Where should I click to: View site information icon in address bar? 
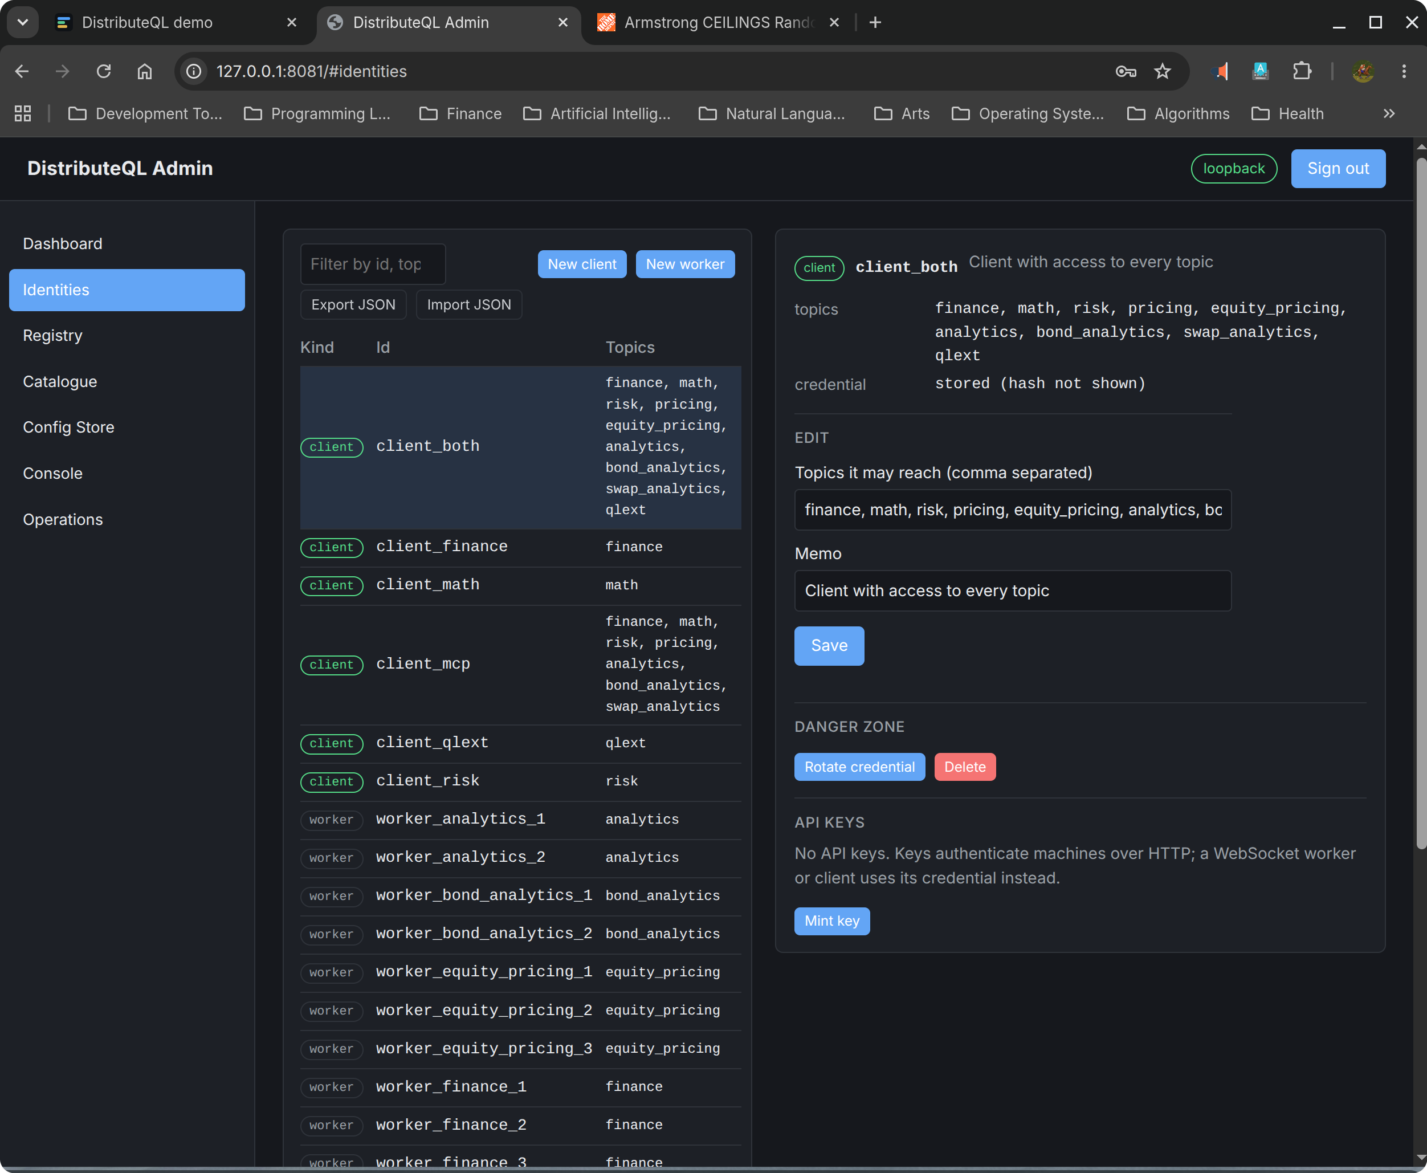coord(194,71)
